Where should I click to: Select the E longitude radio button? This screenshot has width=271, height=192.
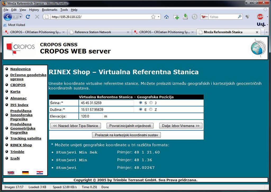tap(141, 109)
